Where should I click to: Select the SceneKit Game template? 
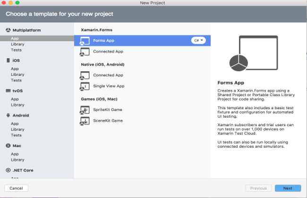pyautogui.click(x=108, y=121)
